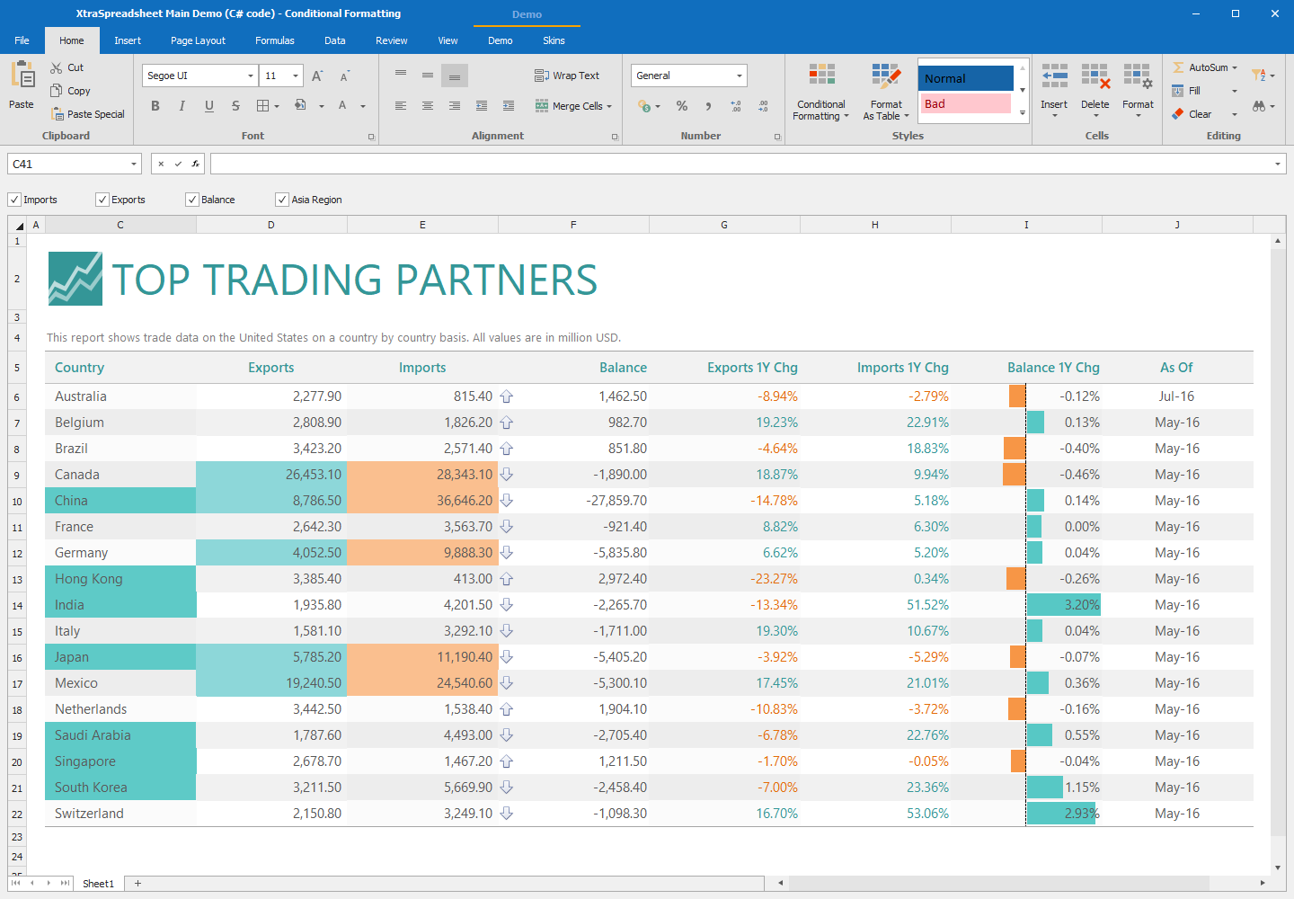Activate Wrap Text
1294x899 pixels.
point(567,76)
